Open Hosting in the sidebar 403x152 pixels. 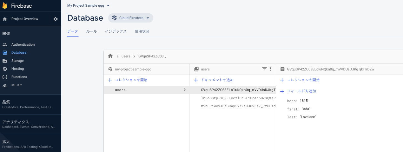pyautogui.click(x=18, y=69)
